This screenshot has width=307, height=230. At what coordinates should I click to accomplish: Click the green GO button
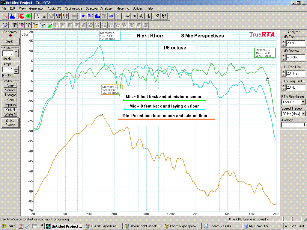click(x=28, y=16)
